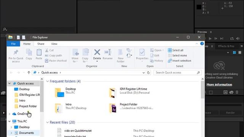The image size is (244, 137).
Task: Click the Properties ribbon icon
Action: coord(142,53)
